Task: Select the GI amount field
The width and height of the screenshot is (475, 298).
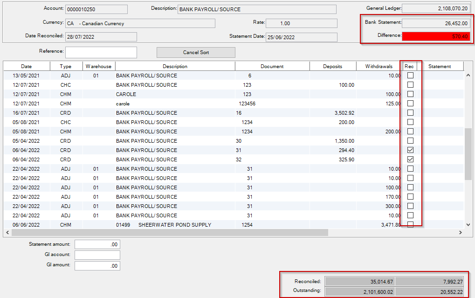Action: pyautogui.click(x=97, y=265)
